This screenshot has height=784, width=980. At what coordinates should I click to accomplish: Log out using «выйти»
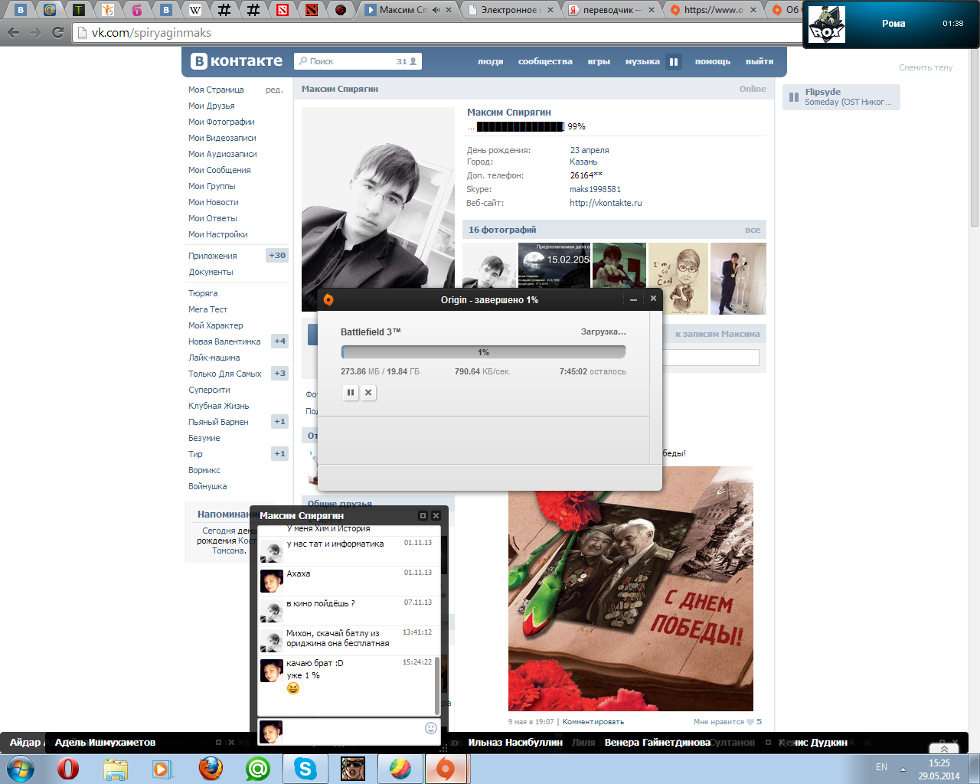pyautogui.click(x=759, y=62)
